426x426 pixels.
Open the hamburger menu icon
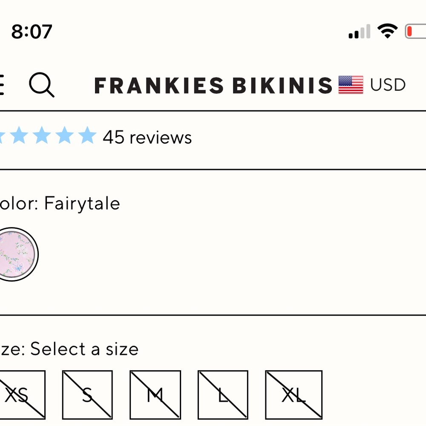[2, 84]
